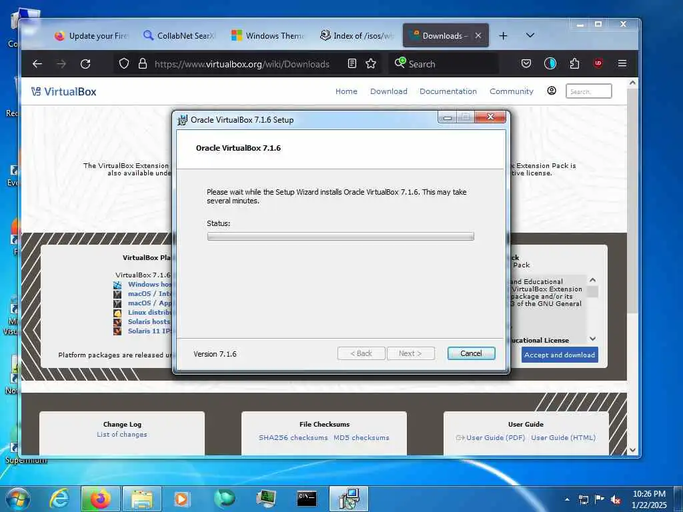Switch to the Windows Themes tab
This screenshot has height=512, width=683.
(x=267, y=36)
